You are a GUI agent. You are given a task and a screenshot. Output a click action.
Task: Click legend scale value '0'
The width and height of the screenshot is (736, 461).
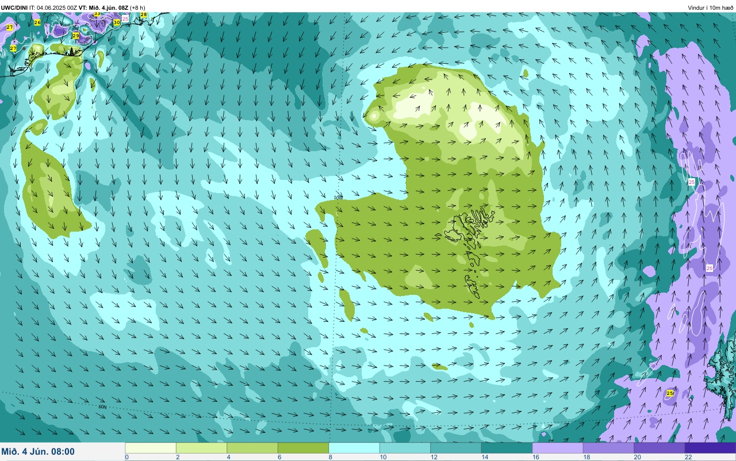(x=127, y=457)
